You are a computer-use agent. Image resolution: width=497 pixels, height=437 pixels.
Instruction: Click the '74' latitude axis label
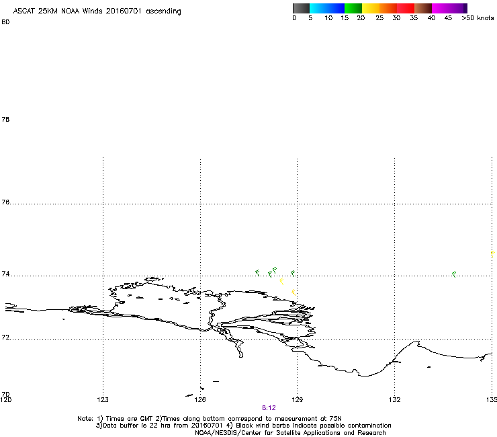click(5, 274)
